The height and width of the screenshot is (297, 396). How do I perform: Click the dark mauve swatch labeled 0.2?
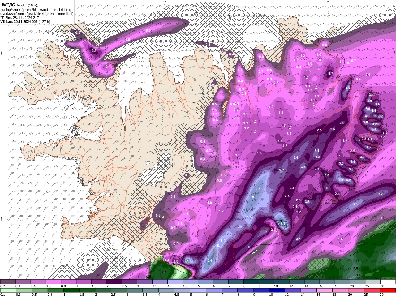8,282
